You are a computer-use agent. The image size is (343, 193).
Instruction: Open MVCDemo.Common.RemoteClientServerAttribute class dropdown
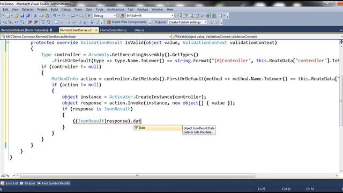[170, 36]
